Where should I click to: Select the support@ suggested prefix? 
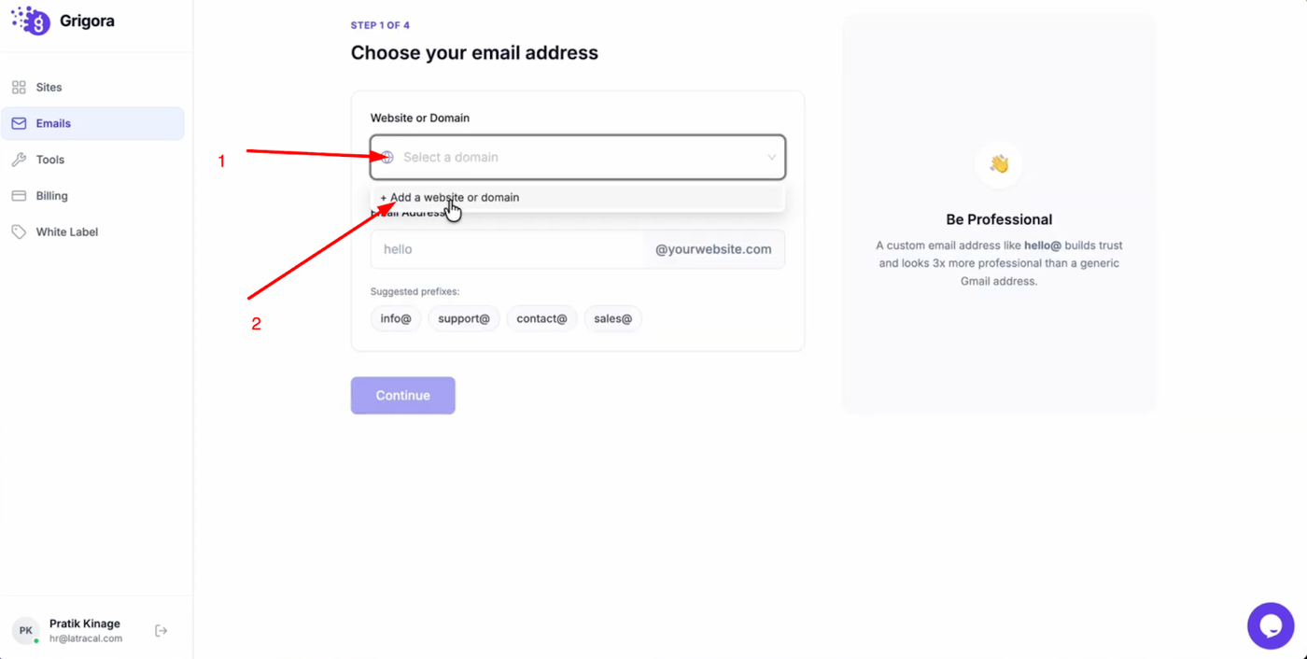(464, 319)
